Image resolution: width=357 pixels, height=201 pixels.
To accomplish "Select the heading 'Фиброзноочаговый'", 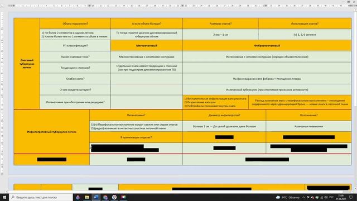I will [x=267, y=46].
